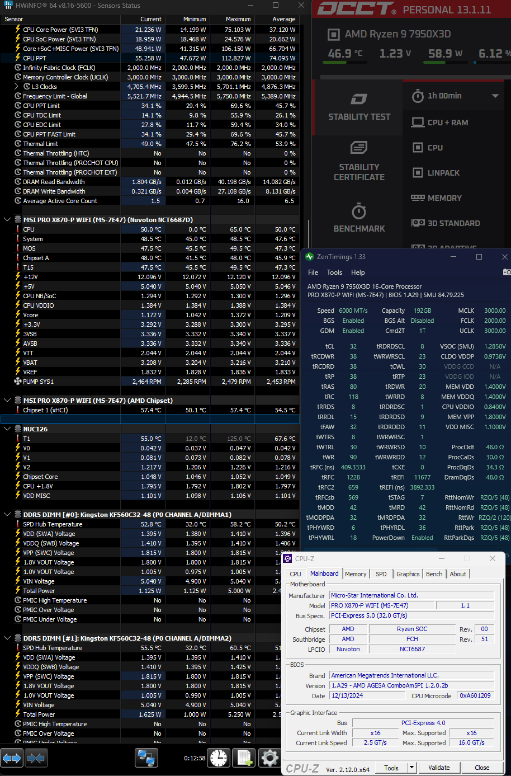This screenshot has width=511, height=776.
Task: Click the collapse columns arrows icon in HWiNFO
Action: (x=36, y=758)
